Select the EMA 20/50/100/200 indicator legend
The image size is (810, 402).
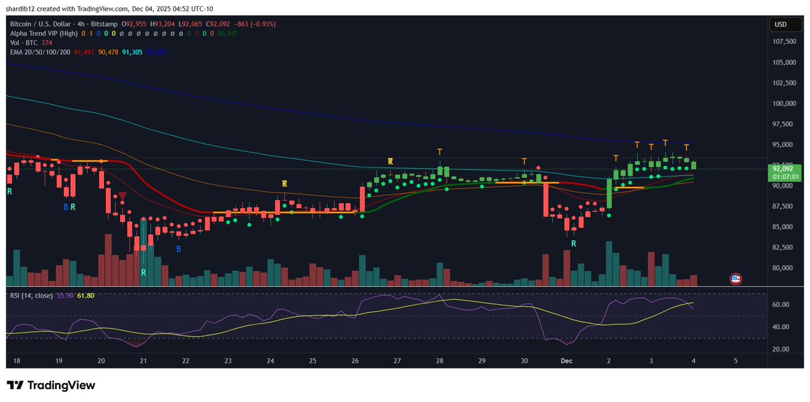[40, 51]
